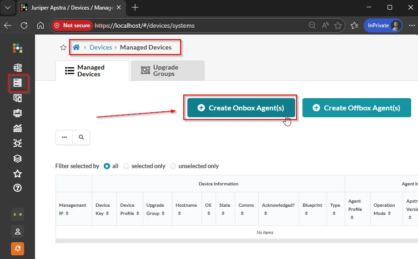Select 'unselected only' filter radio button
The width and height of the screenshot is (418, 259).
[173, 166]
